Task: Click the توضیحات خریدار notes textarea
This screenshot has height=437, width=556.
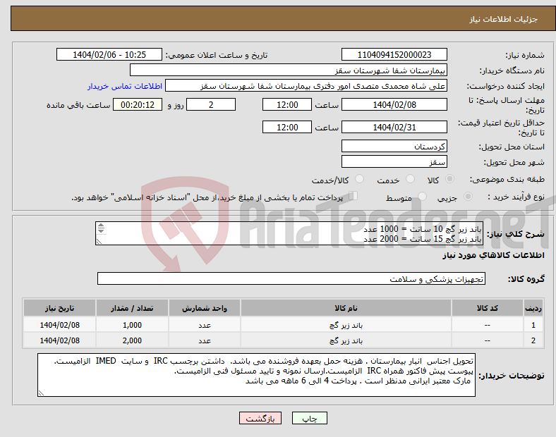Action: coord(256,375)
